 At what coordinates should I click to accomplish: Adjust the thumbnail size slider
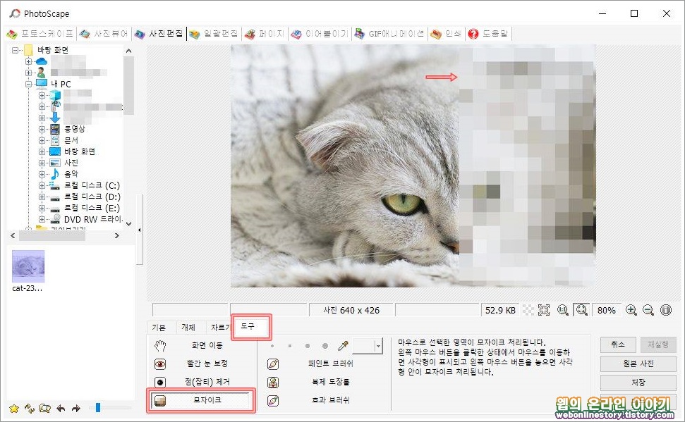[x=98, y=408]
